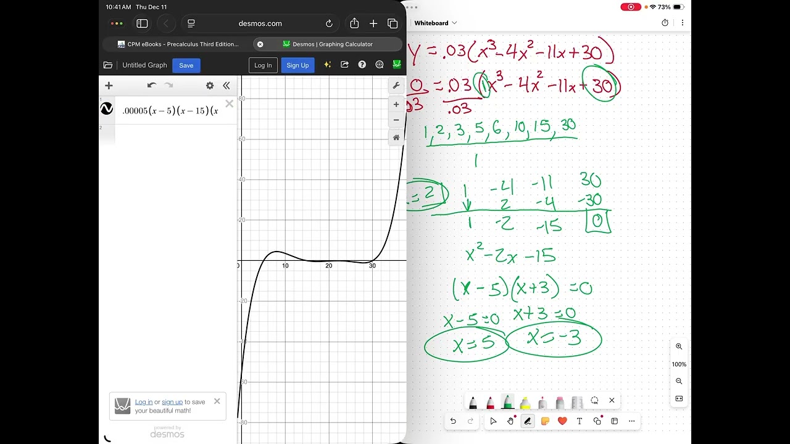The image size is (790, 444).
Task: Add a heart reaction in Whiteboard
Action: click(x=562, y=421)
